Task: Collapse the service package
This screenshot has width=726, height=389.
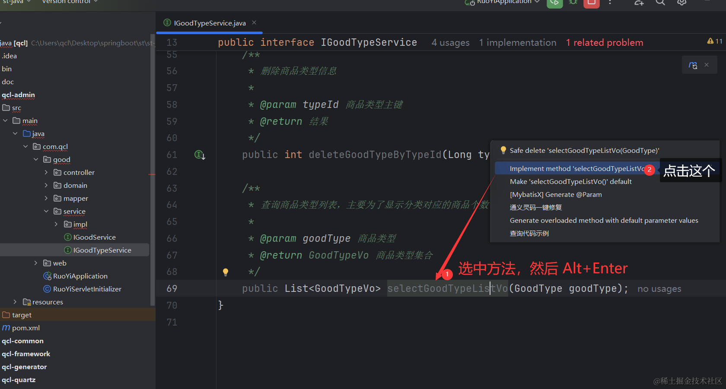Action: 46,212
